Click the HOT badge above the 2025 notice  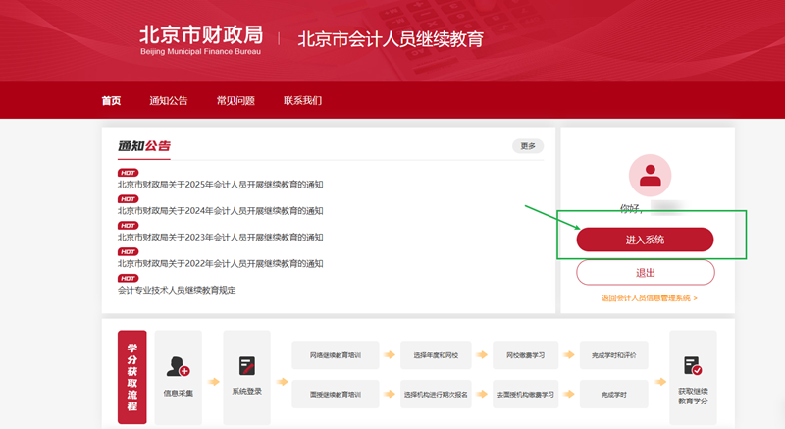coord(129,173)
